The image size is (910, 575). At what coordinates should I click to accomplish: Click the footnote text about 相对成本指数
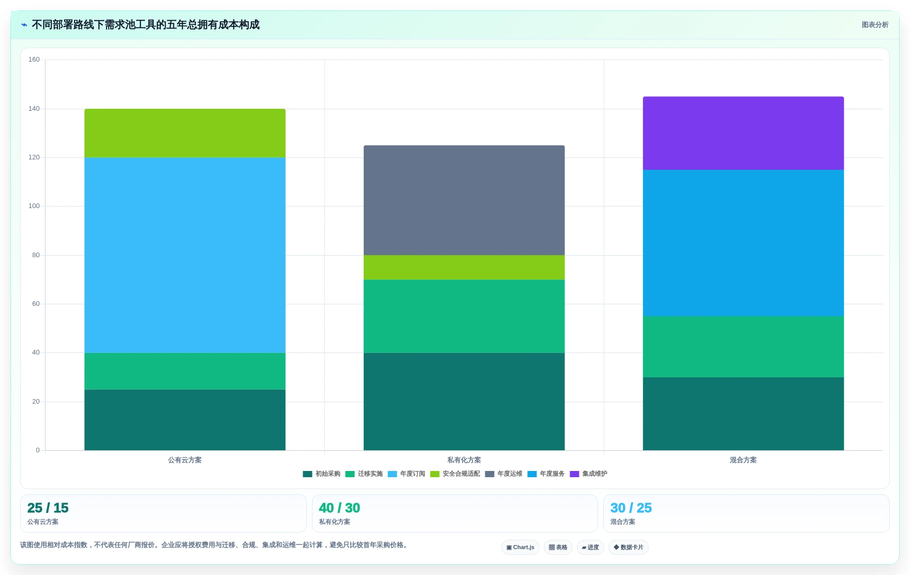(214, 545)
